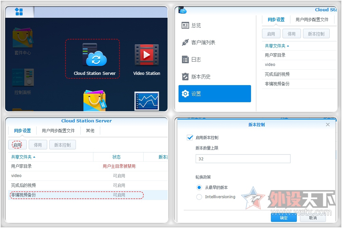Toggle 启用版本控制 checkbox
This screenshot has height=228, width=342.
190,137
